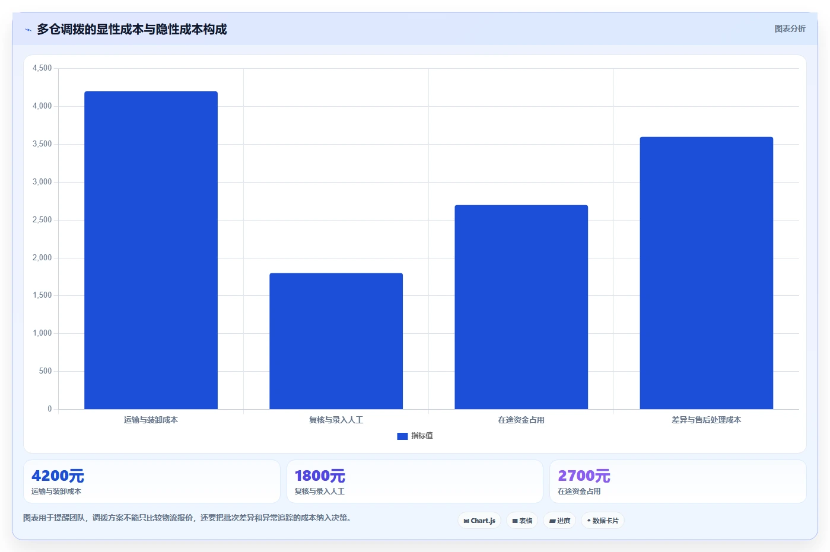830x552 pixels.
Task: Click the chart title 多仓调拨的显性成本与隐性成本构成
Action: click(132, 29)
